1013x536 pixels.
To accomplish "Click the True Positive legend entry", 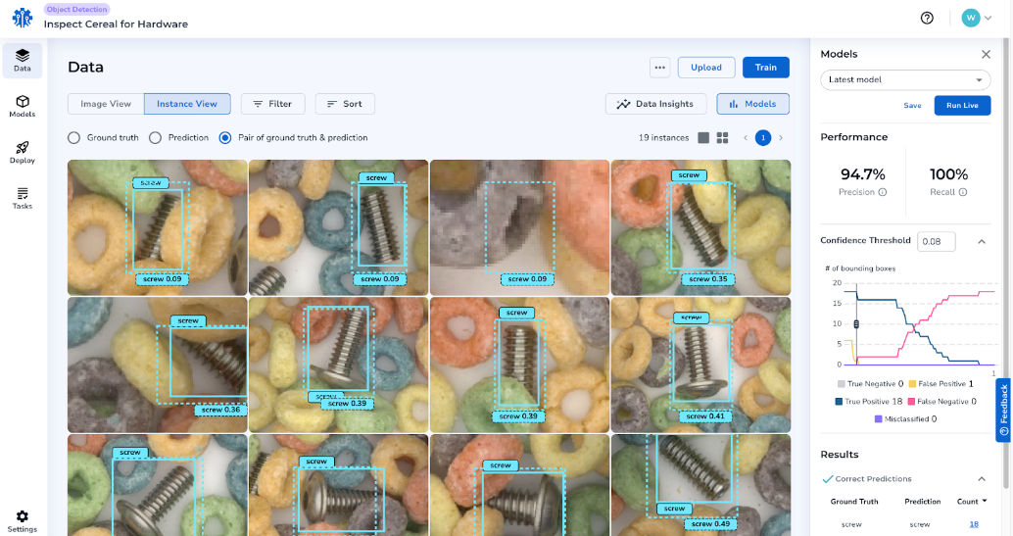I will [x=868, y=402].
